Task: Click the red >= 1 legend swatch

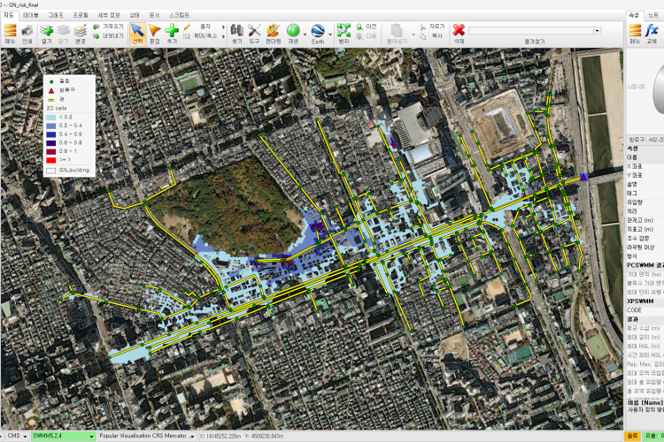Action: click(50, 160)
